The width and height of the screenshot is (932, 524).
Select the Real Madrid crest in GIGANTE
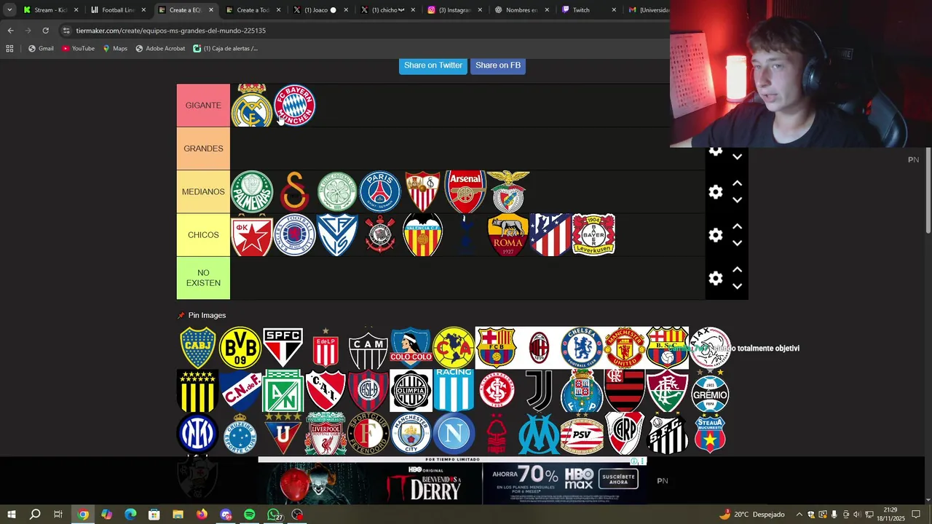click(x=252, y=106)
